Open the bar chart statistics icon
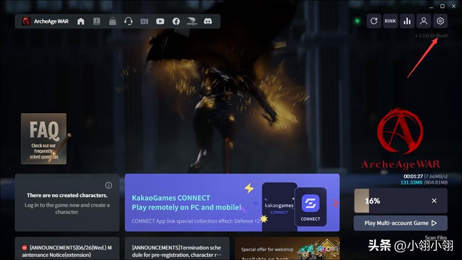The width and height of the screenshot is (462, 260). (407, 21)
